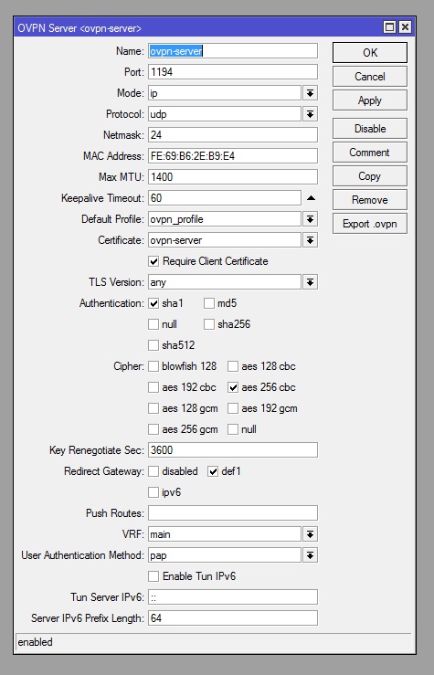Viewport: 434px width, 675px height.
Task: Enable md5 authentication
Action: click(x=209, y=303)
